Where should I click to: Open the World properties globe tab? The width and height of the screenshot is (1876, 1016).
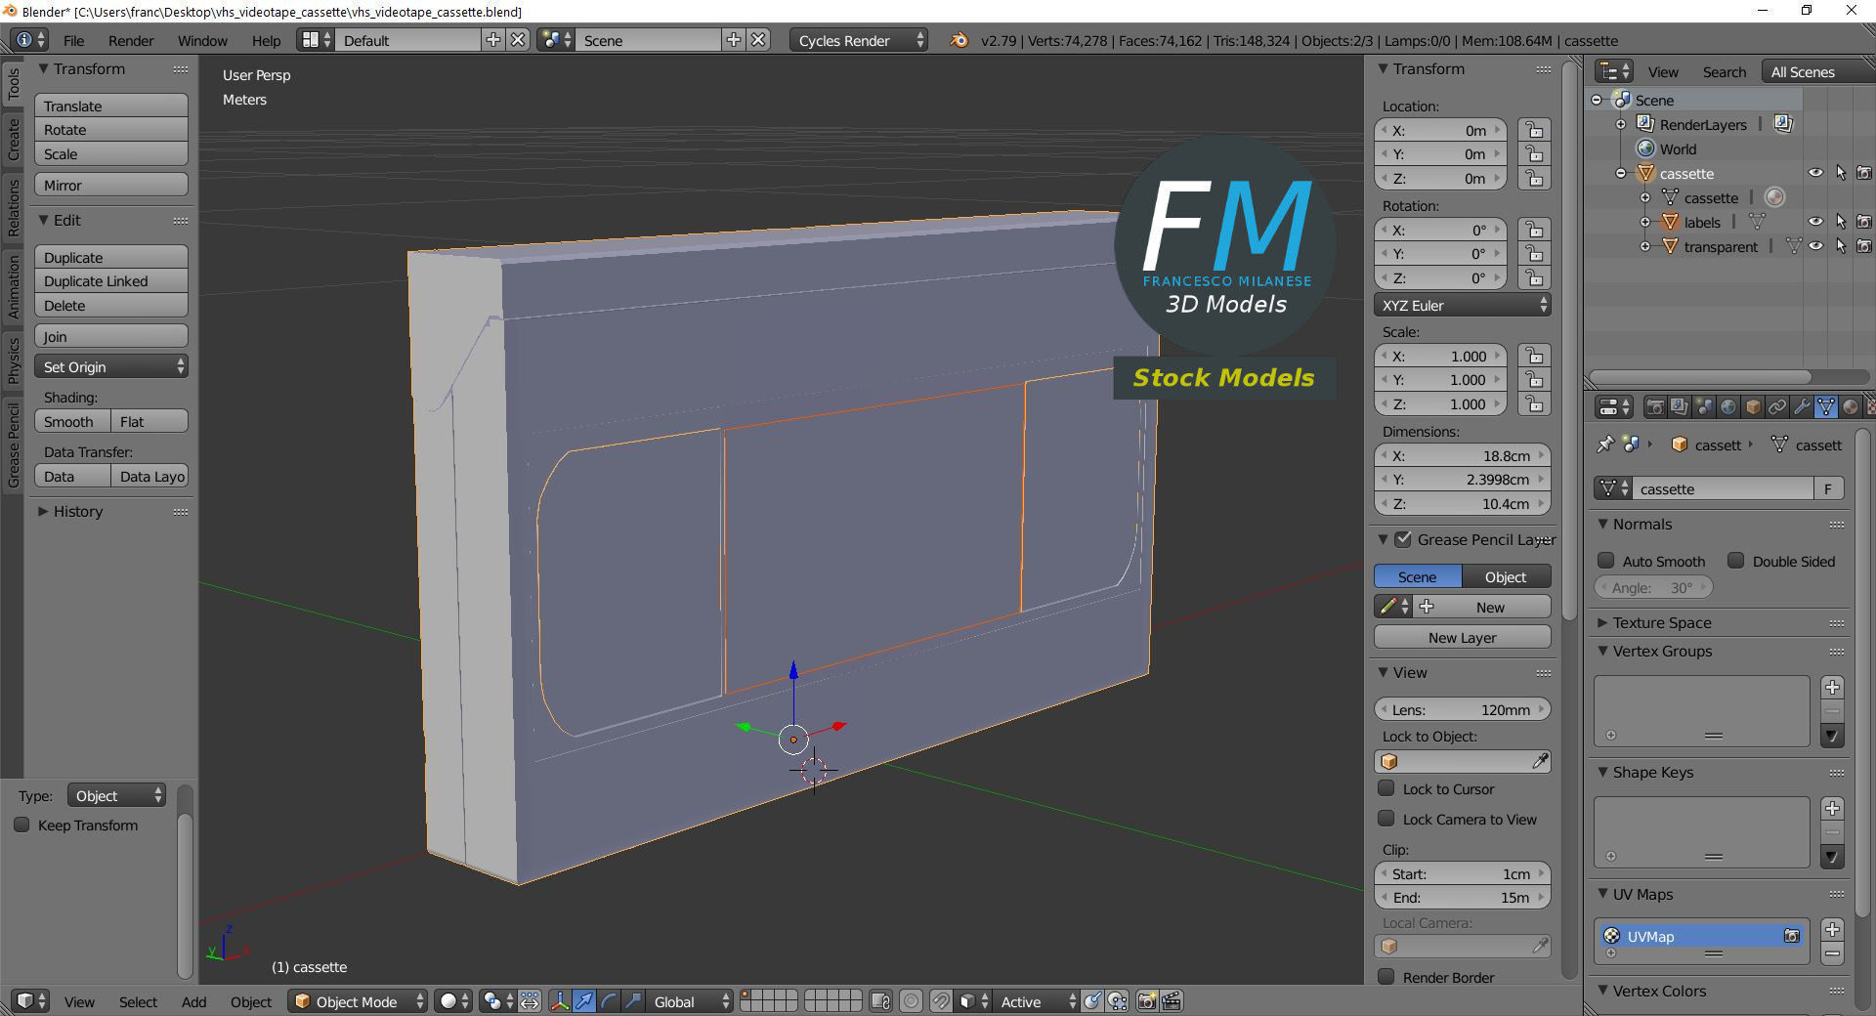point(1728,406)
